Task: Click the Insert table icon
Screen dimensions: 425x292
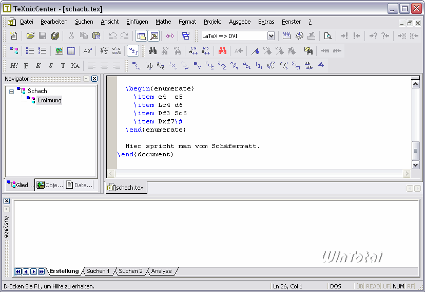Action: click(x=71, y=51)
